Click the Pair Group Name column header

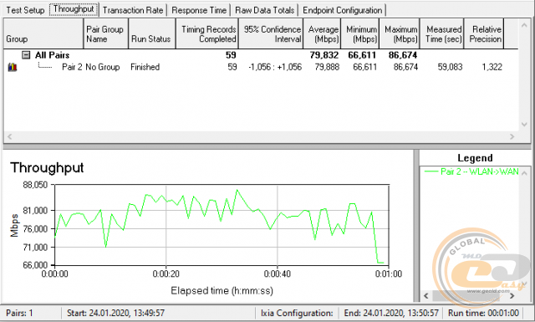pos(106,33)
